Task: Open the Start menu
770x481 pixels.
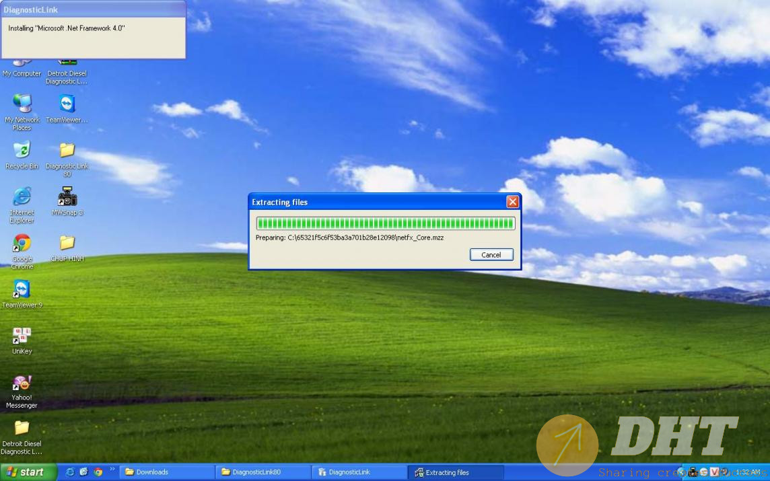Action: coord(26,472)
